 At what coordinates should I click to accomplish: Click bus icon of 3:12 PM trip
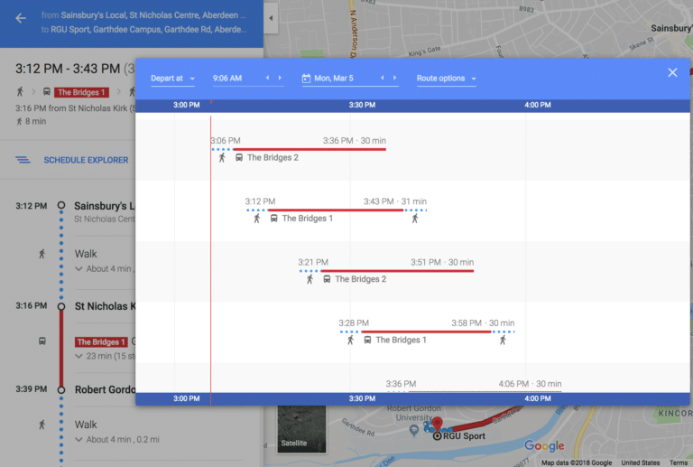pyautogui.click(x=274, y=218)
